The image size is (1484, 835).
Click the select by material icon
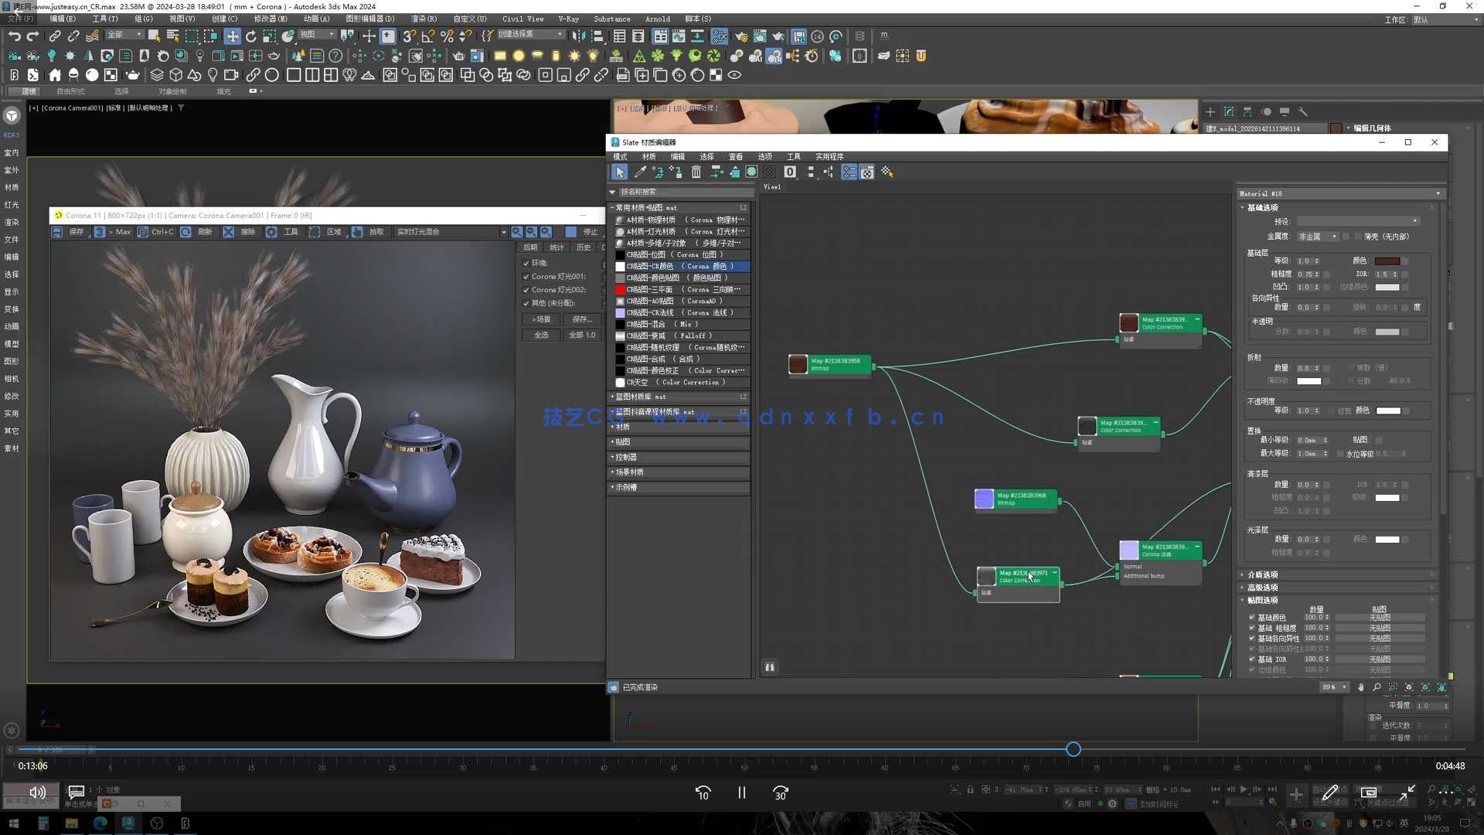coord(887,172)
